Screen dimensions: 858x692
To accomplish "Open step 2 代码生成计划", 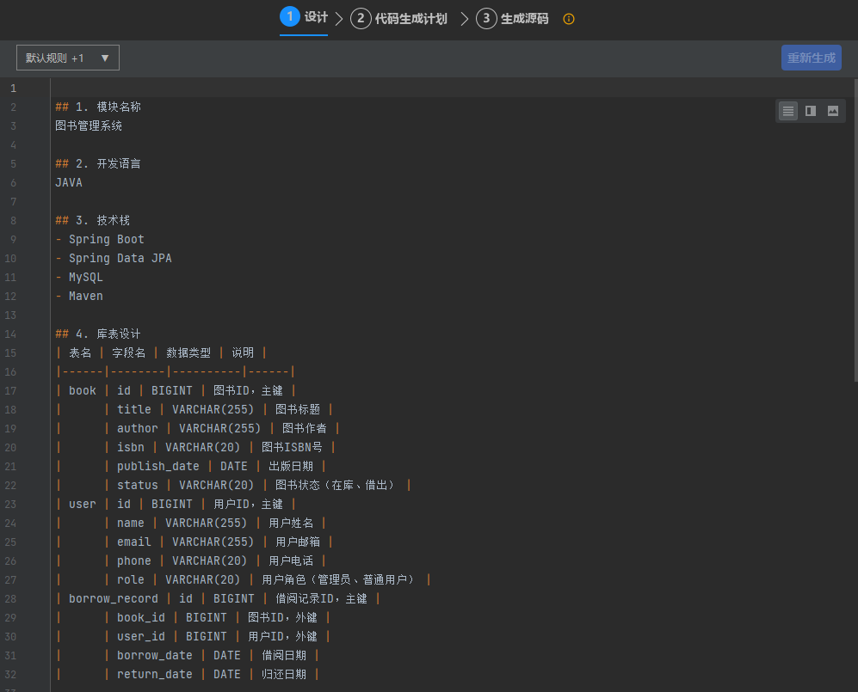I will 399,18.
